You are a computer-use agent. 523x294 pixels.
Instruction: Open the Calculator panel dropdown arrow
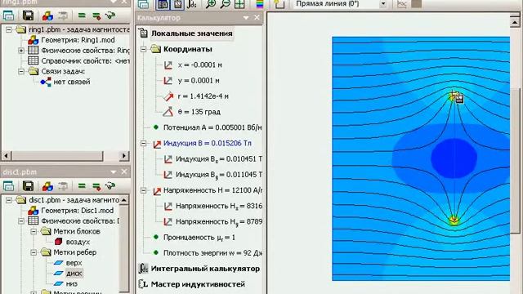coord(246,18)
